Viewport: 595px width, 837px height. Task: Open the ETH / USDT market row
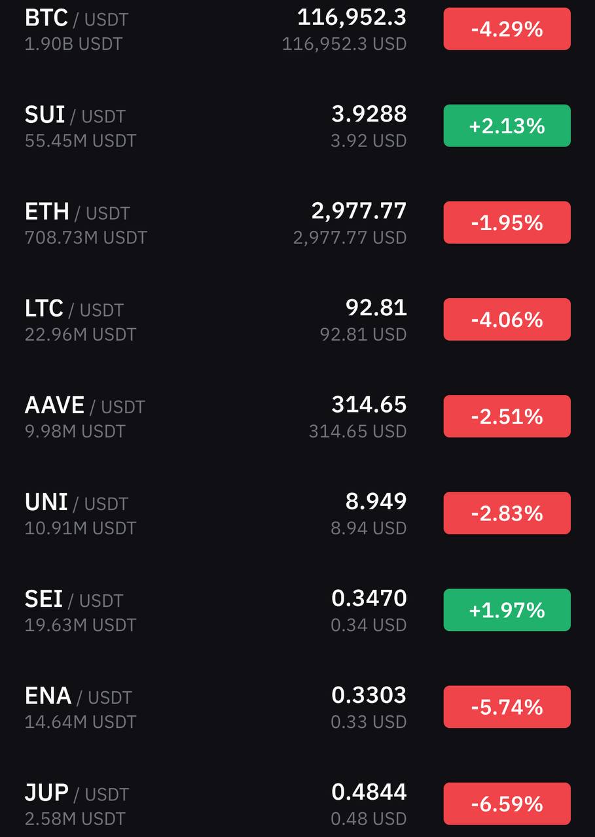[297, 222]
